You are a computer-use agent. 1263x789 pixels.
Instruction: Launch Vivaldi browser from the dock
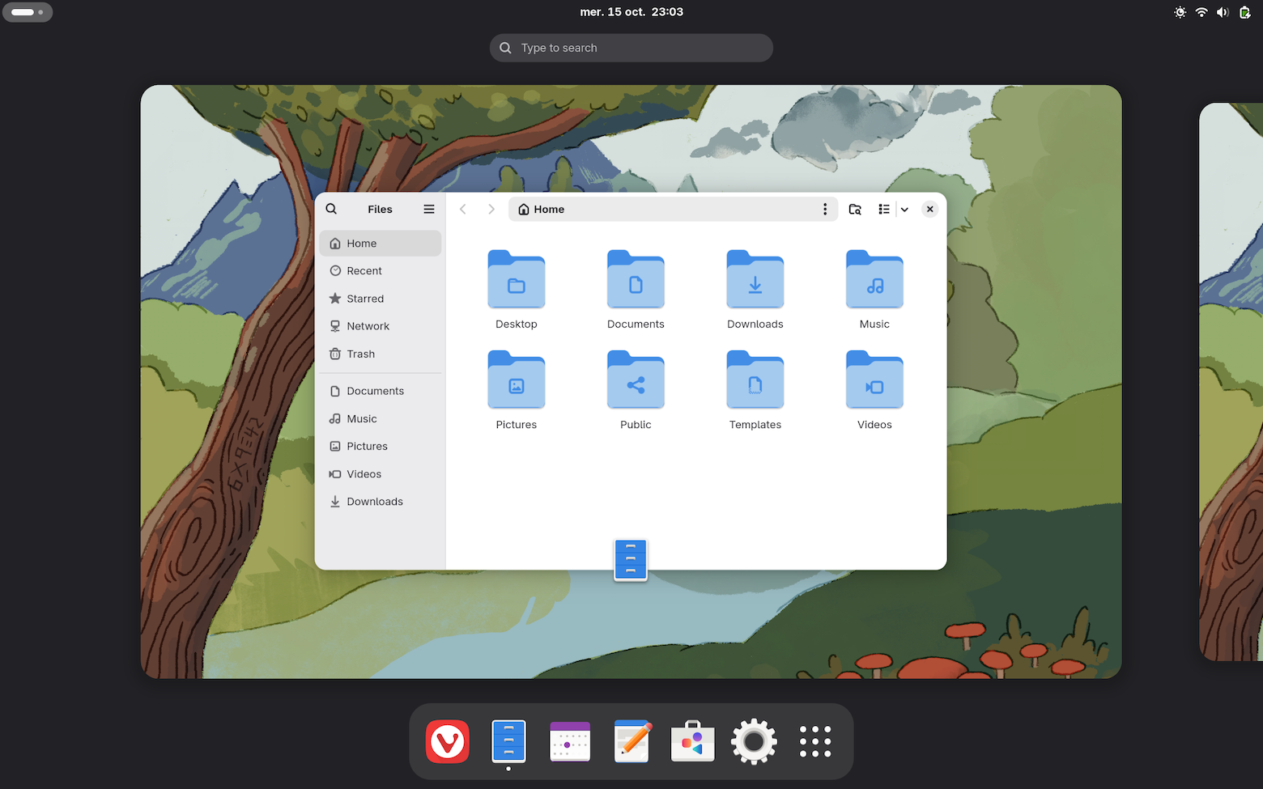click(448, 741)
